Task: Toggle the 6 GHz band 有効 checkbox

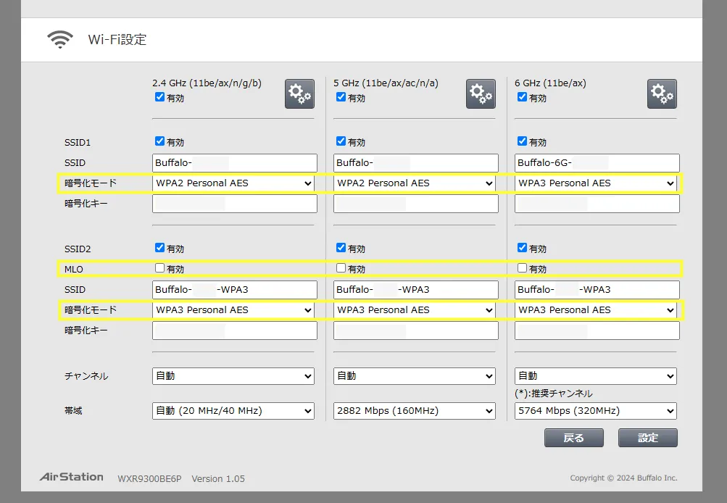Action: [523, 97]
